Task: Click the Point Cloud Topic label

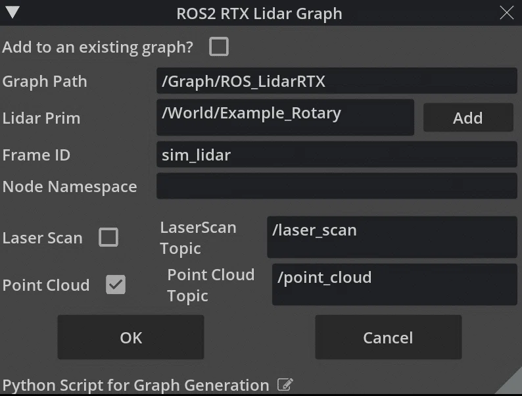Action: point(211,285)
